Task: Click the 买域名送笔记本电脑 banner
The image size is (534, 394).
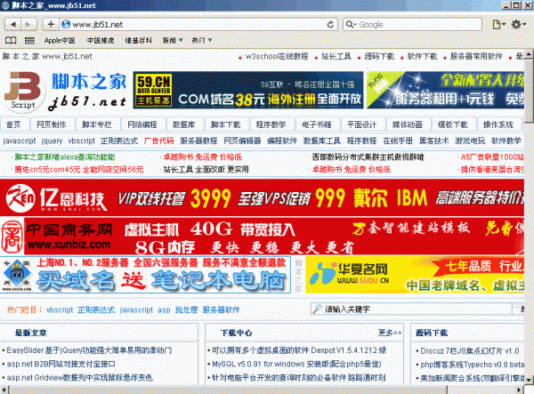Action: click(145, 275)
